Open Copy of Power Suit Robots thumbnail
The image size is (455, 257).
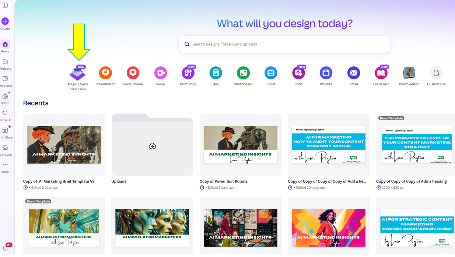click(241, 145)
